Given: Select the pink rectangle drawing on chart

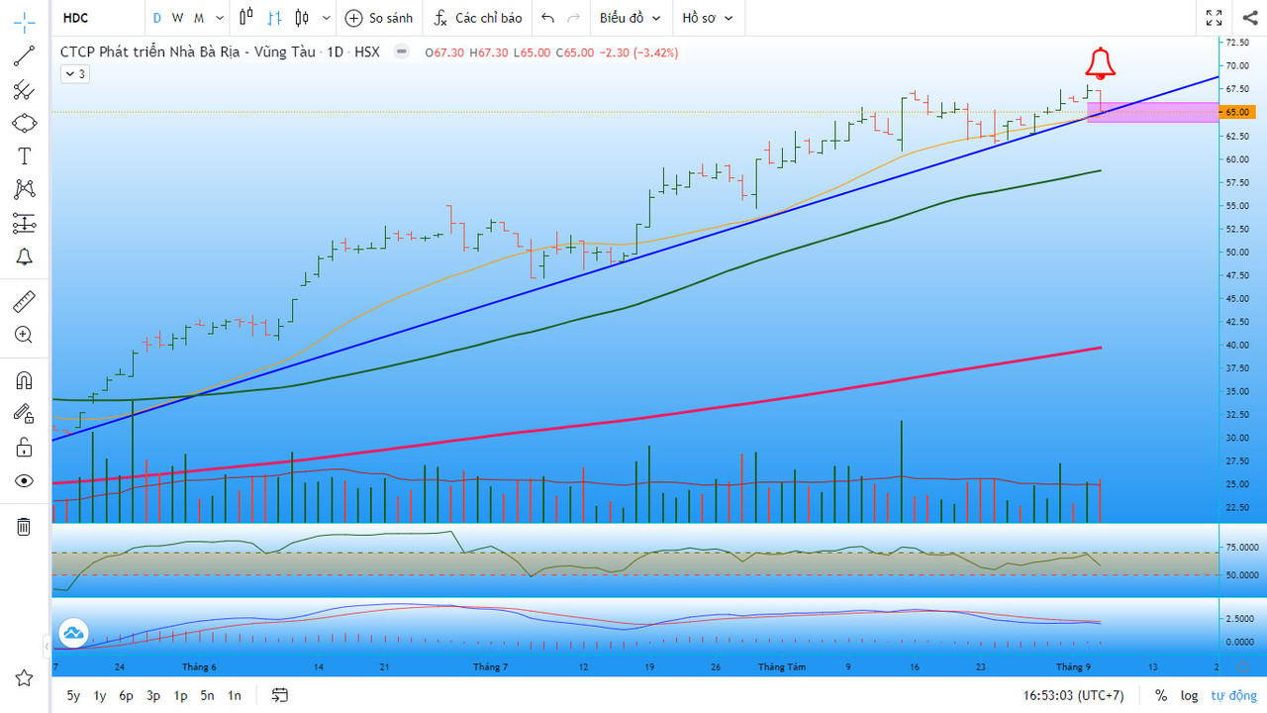Looking at the screenshot, I should [1153, 112].
